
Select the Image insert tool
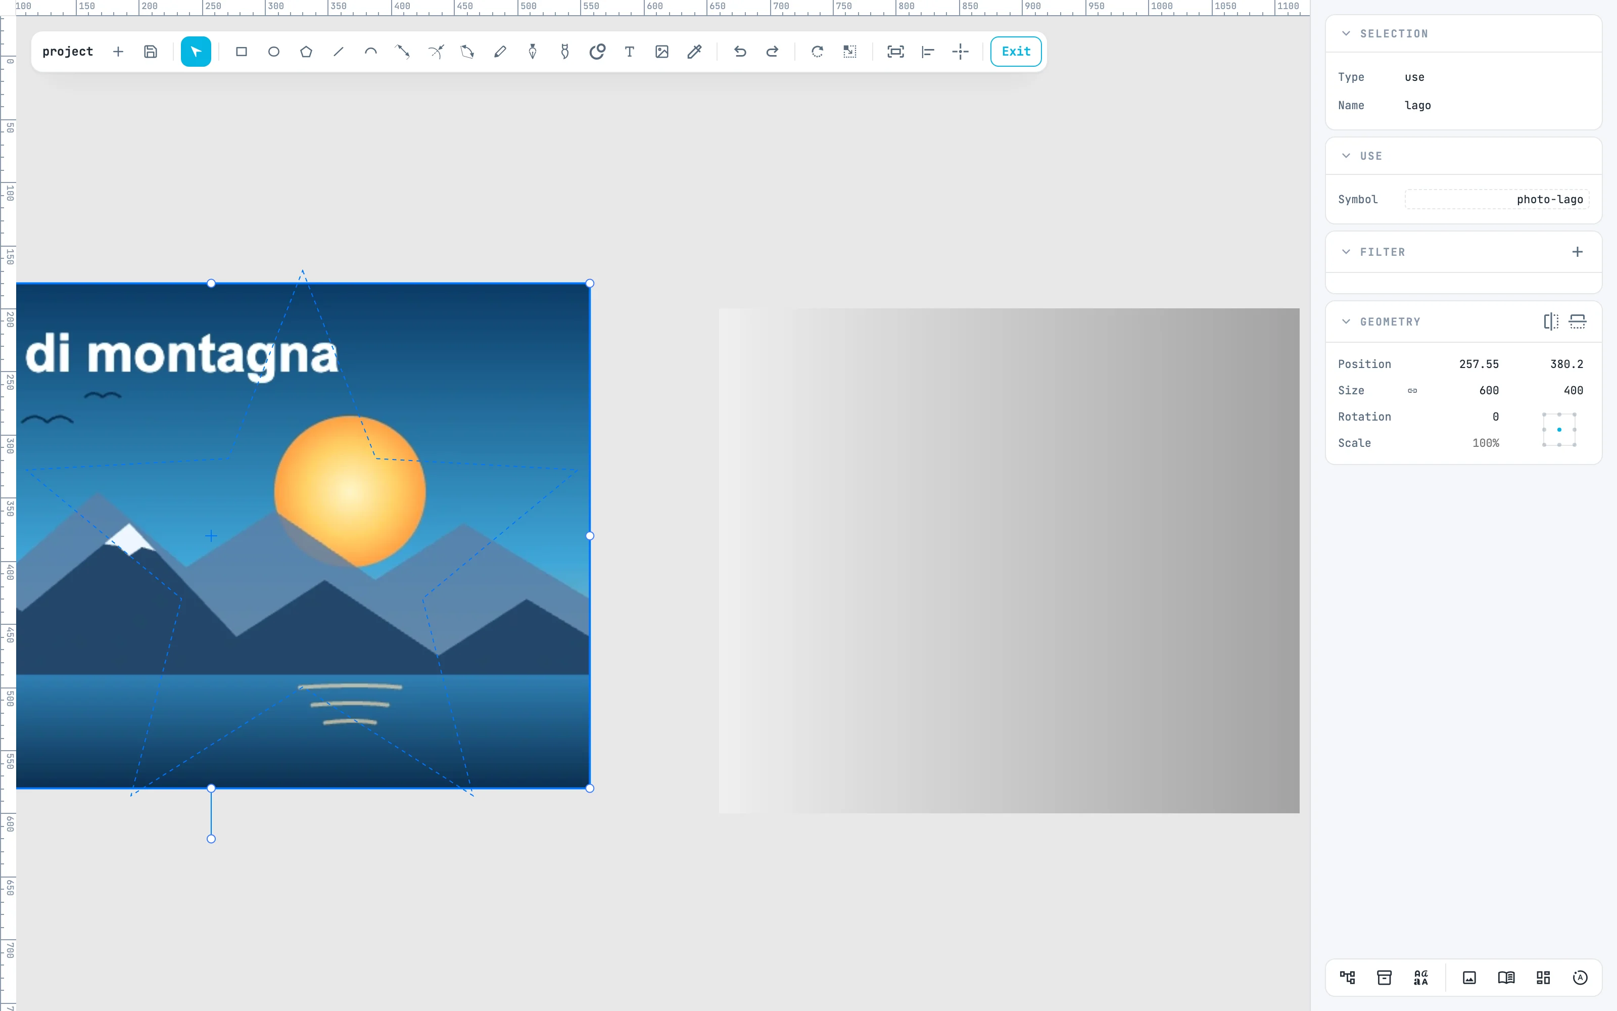(662, 52)
